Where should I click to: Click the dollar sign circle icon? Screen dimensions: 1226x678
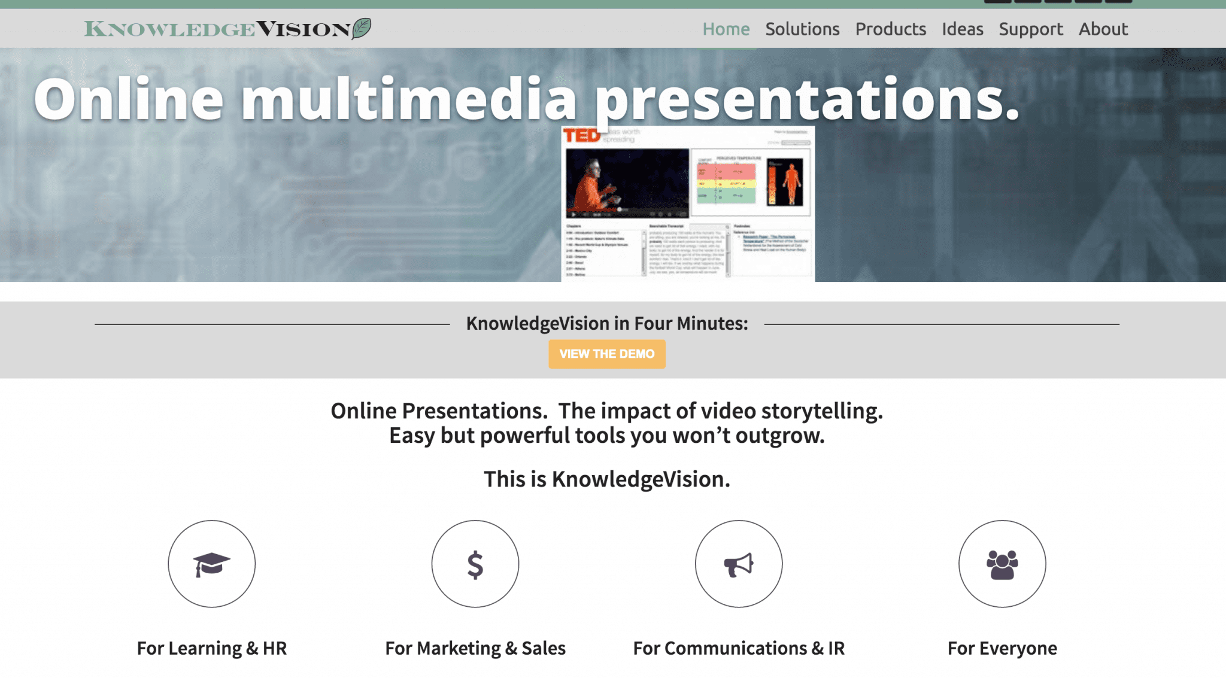[475, 564]
